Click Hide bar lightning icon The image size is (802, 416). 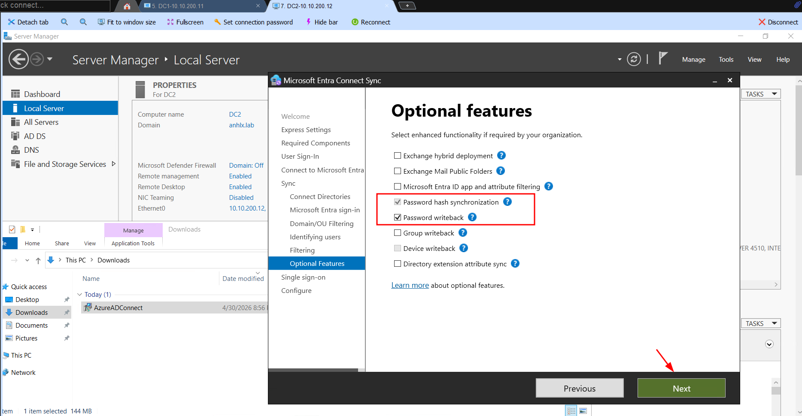(x=309, y=22)
